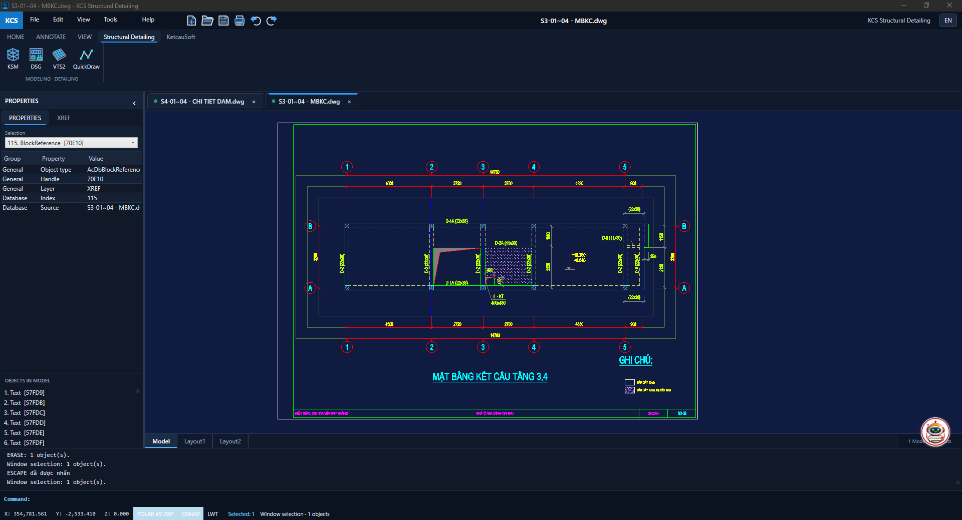This screenshot has height=520, width=962.
Task: Toggle LWT lineweight display
Action: 213,514
